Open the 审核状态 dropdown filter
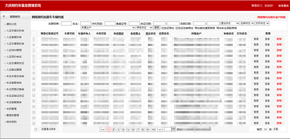This screenshot has height=139, width=290. point(144,28)
